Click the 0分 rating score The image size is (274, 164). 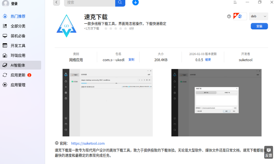(132, 28)
